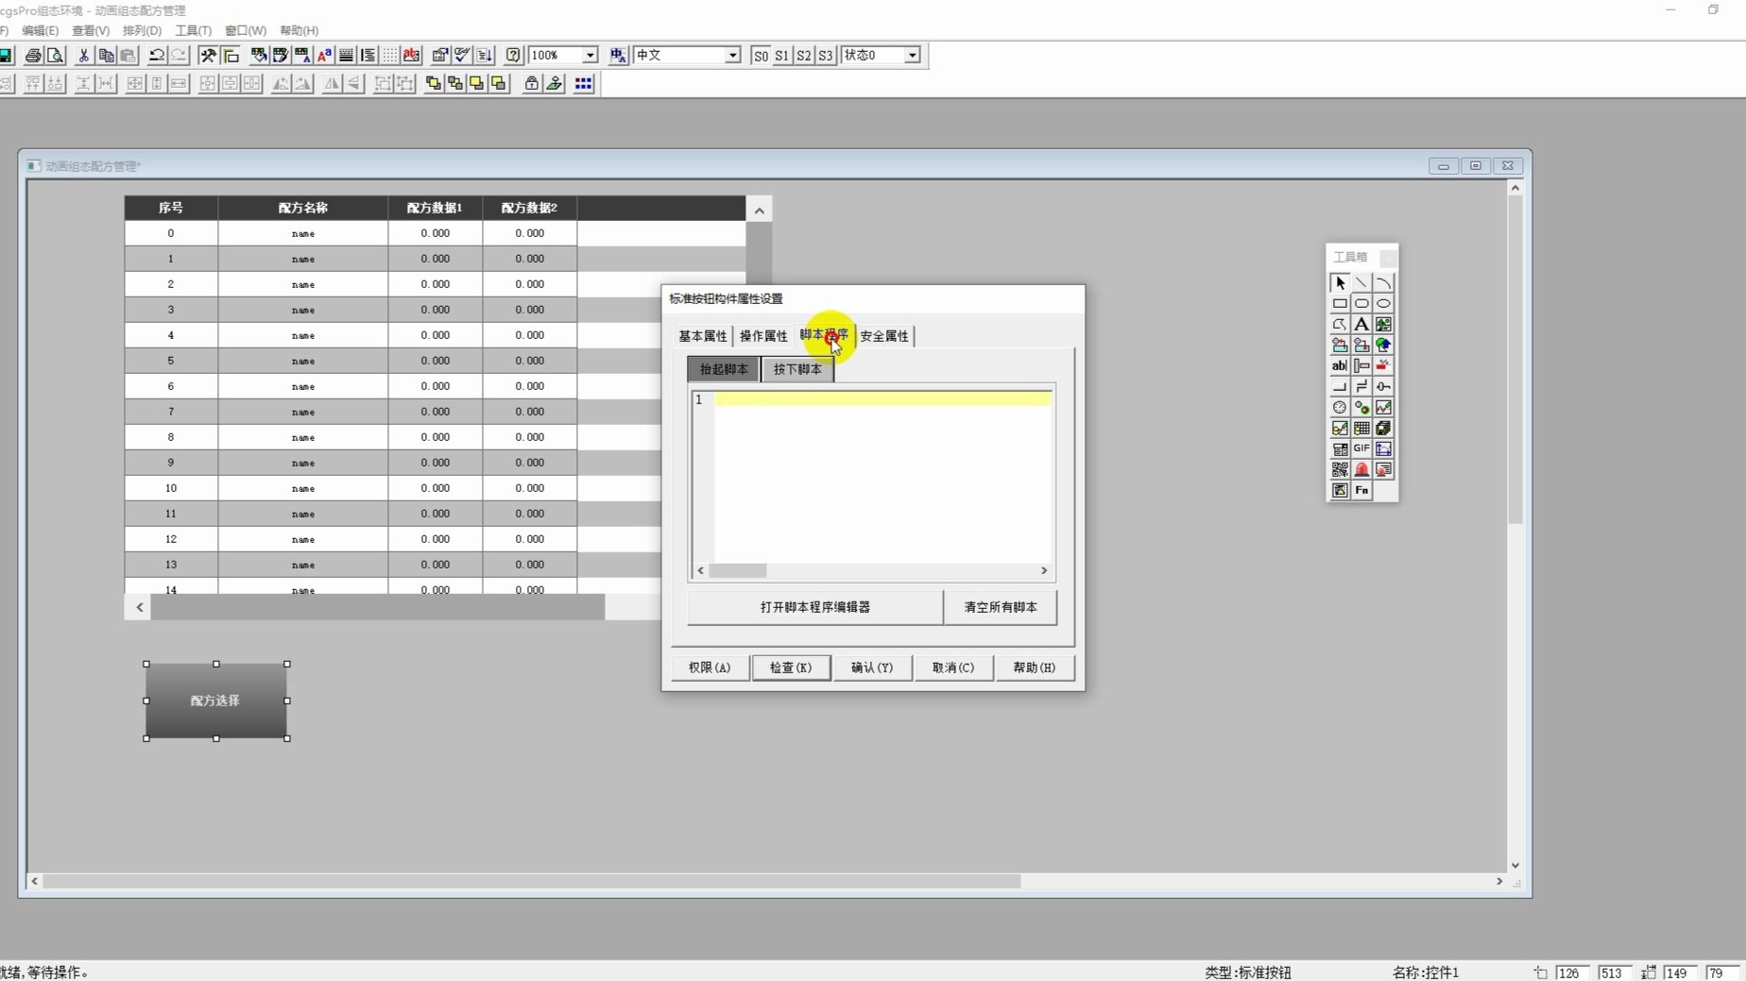Select the table grid tool in the toolbox

click(x=1361, y=429)
